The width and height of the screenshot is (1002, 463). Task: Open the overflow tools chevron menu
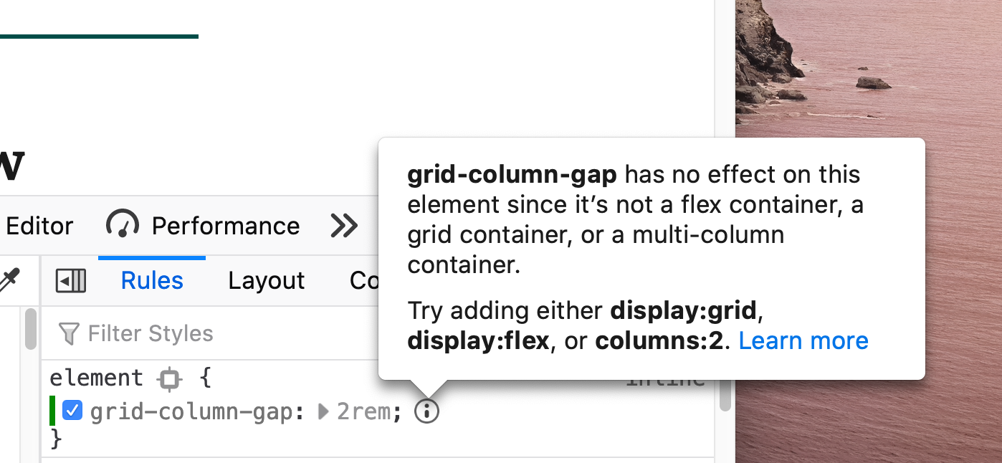344,226
